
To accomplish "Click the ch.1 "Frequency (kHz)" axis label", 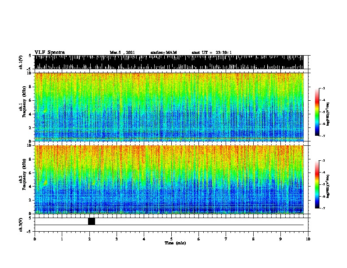I will tap(24, 102).
